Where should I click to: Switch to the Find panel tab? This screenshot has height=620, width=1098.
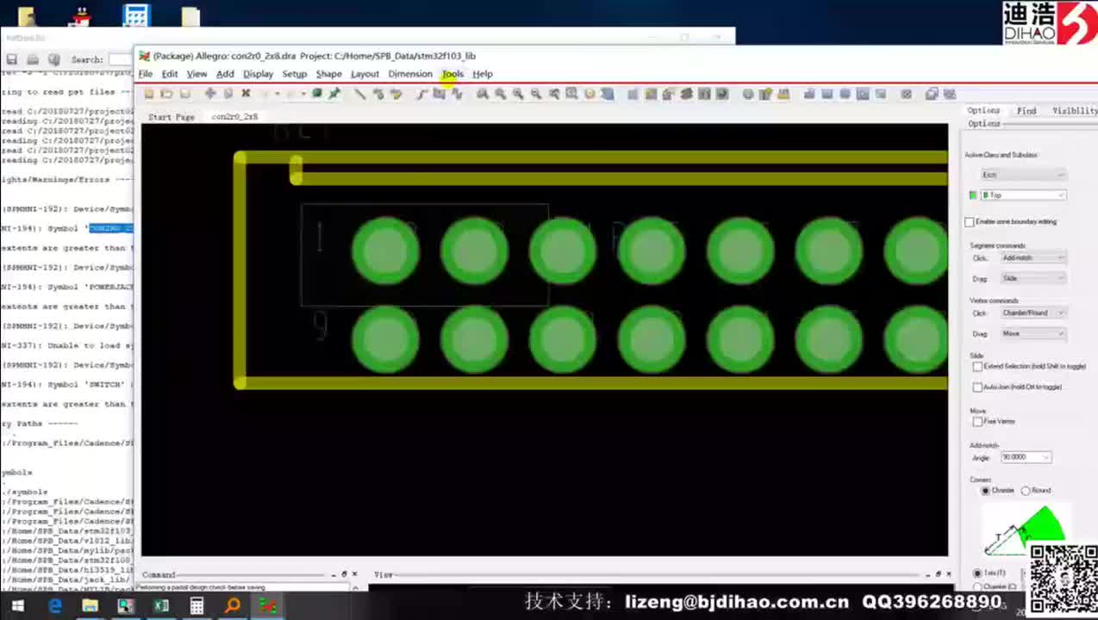pos(1026,110)
